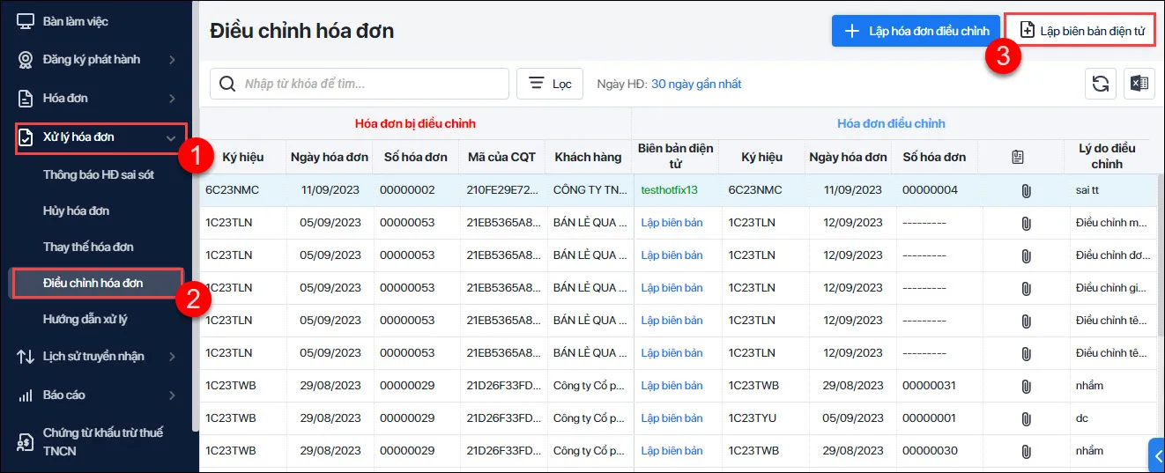
Task: Expand the Đăng ký phát hành submenu
Action: point(172,60)
